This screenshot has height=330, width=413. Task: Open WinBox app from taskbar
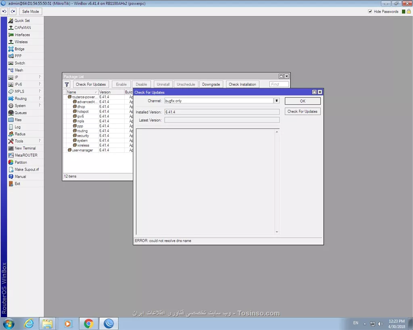pos(108,324)
